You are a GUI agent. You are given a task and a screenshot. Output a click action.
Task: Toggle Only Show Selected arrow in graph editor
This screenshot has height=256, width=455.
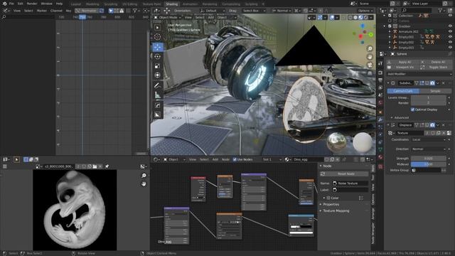click(111, 11)
